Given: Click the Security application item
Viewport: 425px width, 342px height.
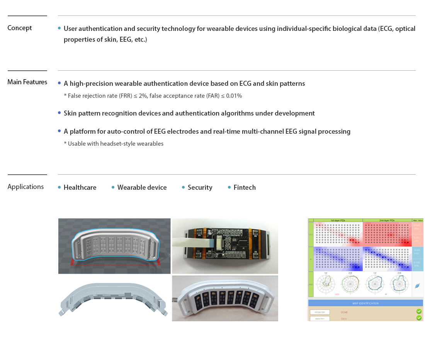Looking at the screenshot, I should [x=200, y=187].
